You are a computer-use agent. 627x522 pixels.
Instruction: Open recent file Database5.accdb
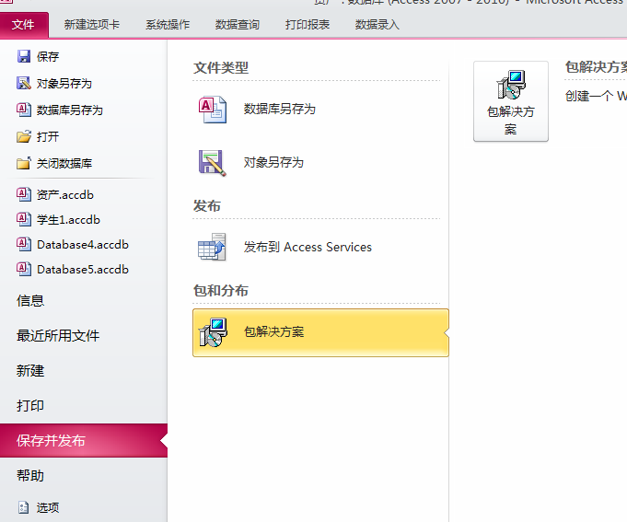point(84,270)
